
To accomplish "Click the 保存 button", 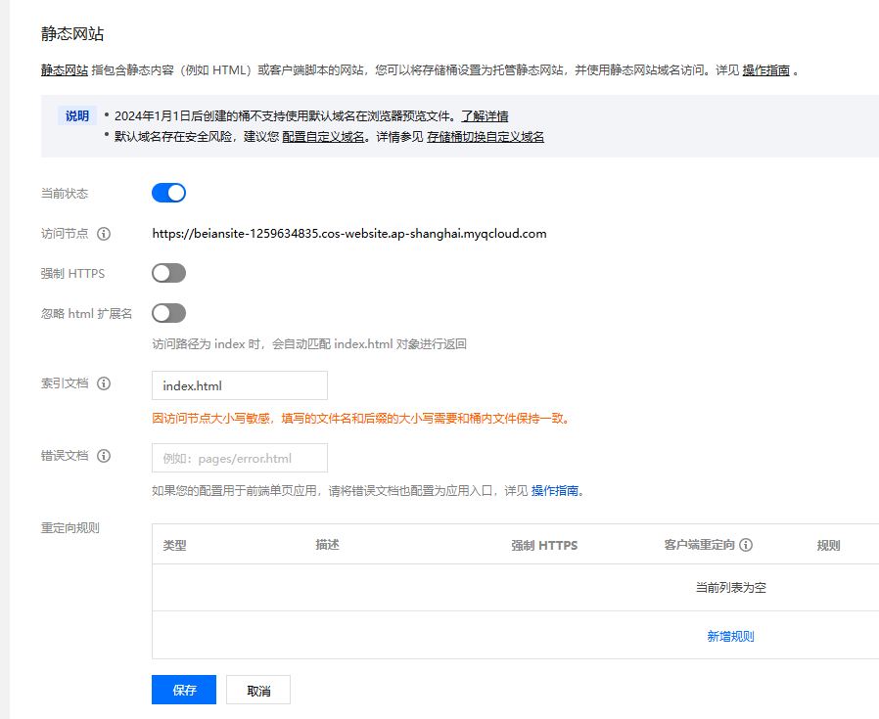I will [184, 690].
